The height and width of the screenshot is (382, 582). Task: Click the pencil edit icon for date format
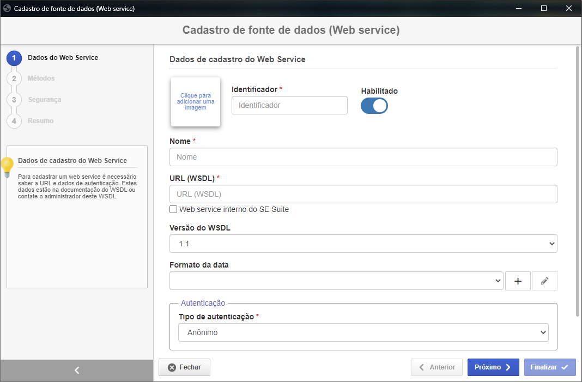544,281
